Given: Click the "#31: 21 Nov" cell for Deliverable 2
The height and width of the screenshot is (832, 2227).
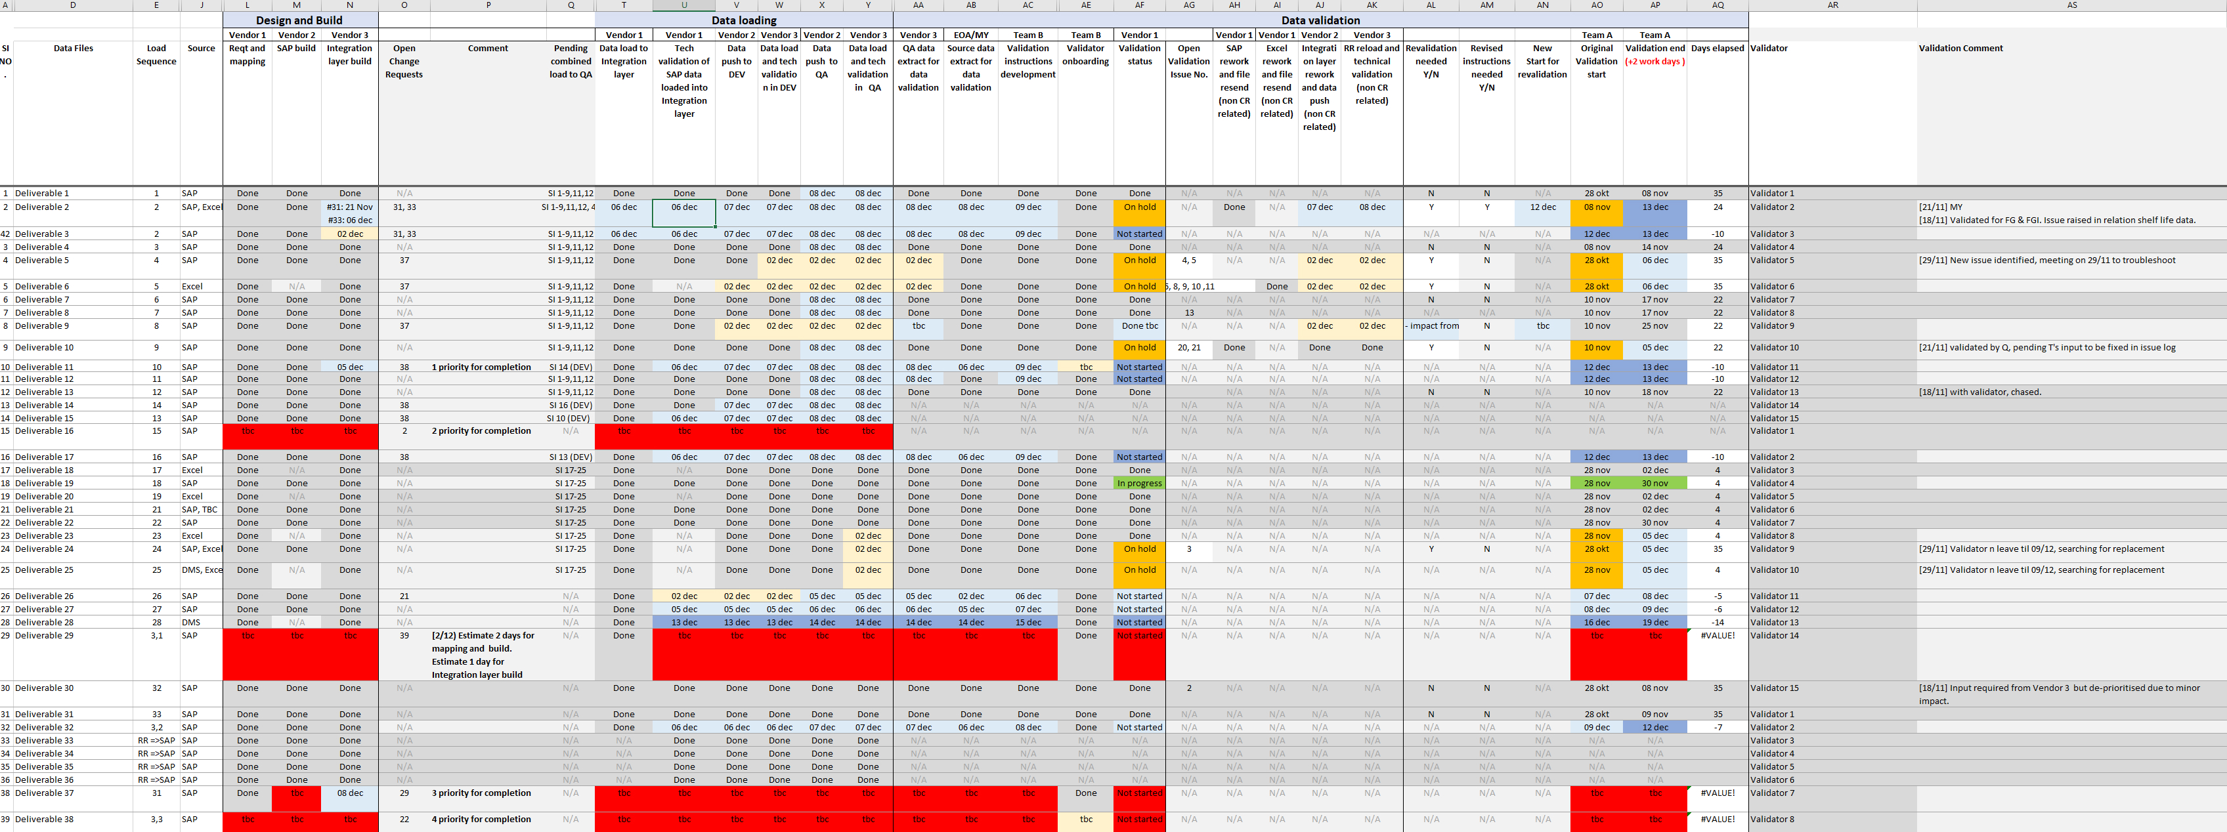Looking at the screenshot, I should pos(349,207).
